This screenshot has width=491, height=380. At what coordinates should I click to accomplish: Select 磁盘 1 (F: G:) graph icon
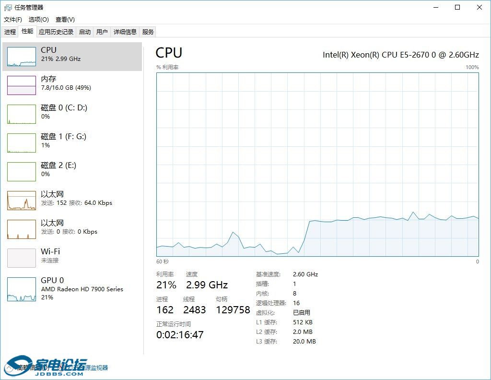click(22, 143)
